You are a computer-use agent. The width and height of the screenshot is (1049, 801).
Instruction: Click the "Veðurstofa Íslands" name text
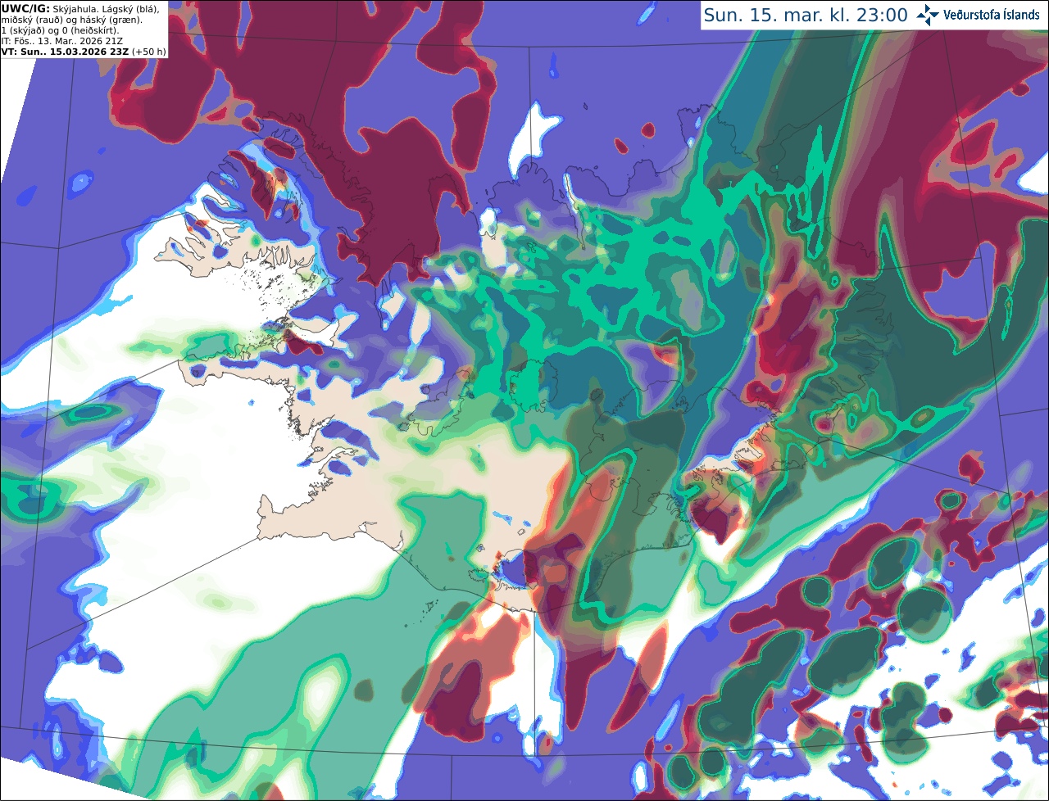click(x=992, y=15)
